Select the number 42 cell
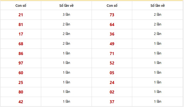This screenshot has height=107, width=184. click(x=21, y=102)
